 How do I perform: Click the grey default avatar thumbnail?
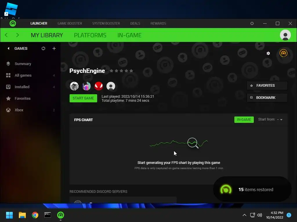pyautogui.click(x=111, y=86)
